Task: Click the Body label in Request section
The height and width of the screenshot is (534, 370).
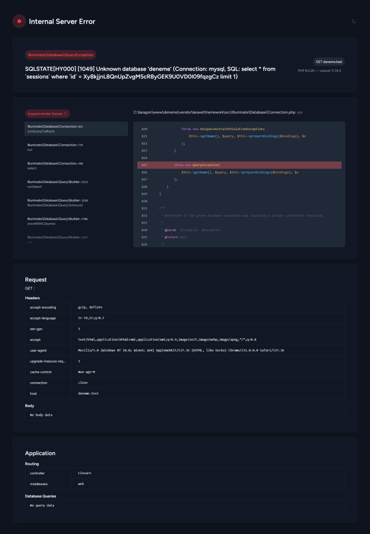Action: pyautogui.click(x=30, y=406)
